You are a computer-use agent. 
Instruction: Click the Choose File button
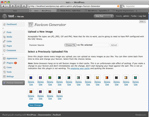(x=71, y=45)
